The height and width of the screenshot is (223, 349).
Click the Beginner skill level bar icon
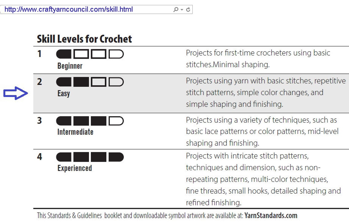(x=90, y=54)
